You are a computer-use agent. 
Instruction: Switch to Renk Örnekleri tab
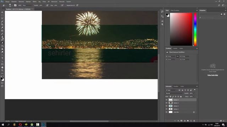175,10
